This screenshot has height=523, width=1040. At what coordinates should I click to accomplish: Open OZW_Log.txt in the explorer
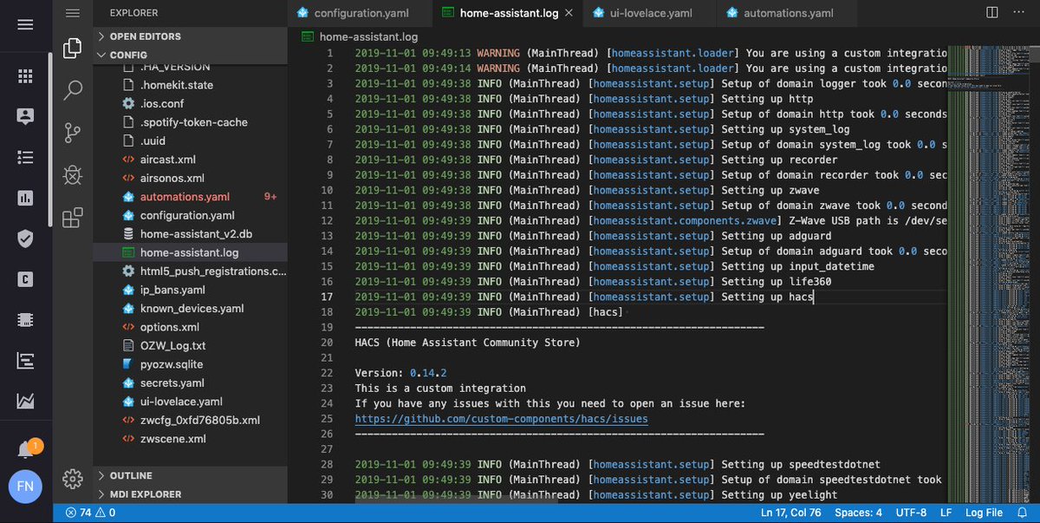pyautogui.click(x=191, y=345)
